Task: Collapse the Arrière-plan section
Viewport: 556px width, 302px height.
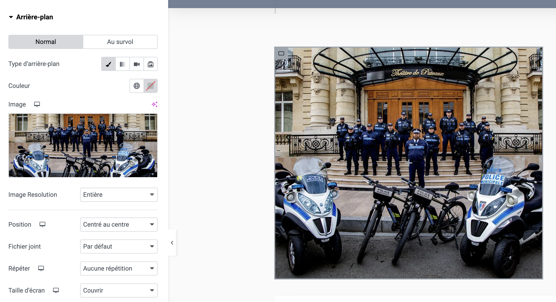Action: click(x=11, y=17)
